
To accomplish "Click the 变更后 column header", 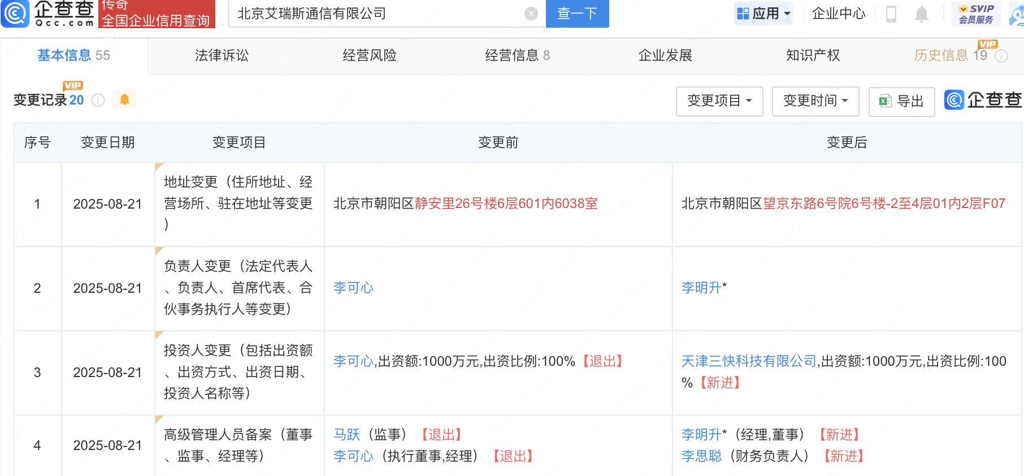I will 847,142.
